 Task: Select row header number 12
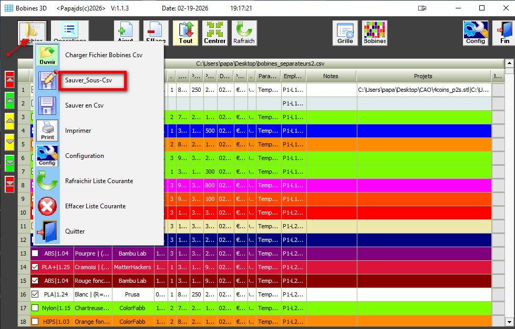click(x=23, y=240)
